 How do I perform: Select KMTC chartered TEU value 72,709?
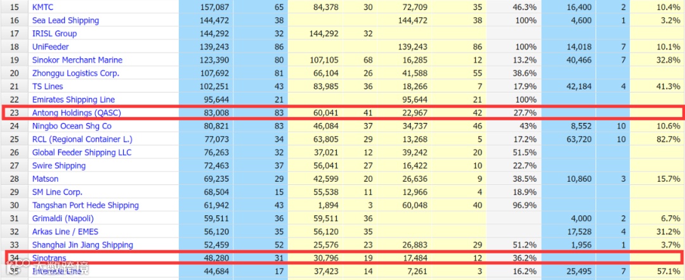pyautogui.click(x=415, y=7)
